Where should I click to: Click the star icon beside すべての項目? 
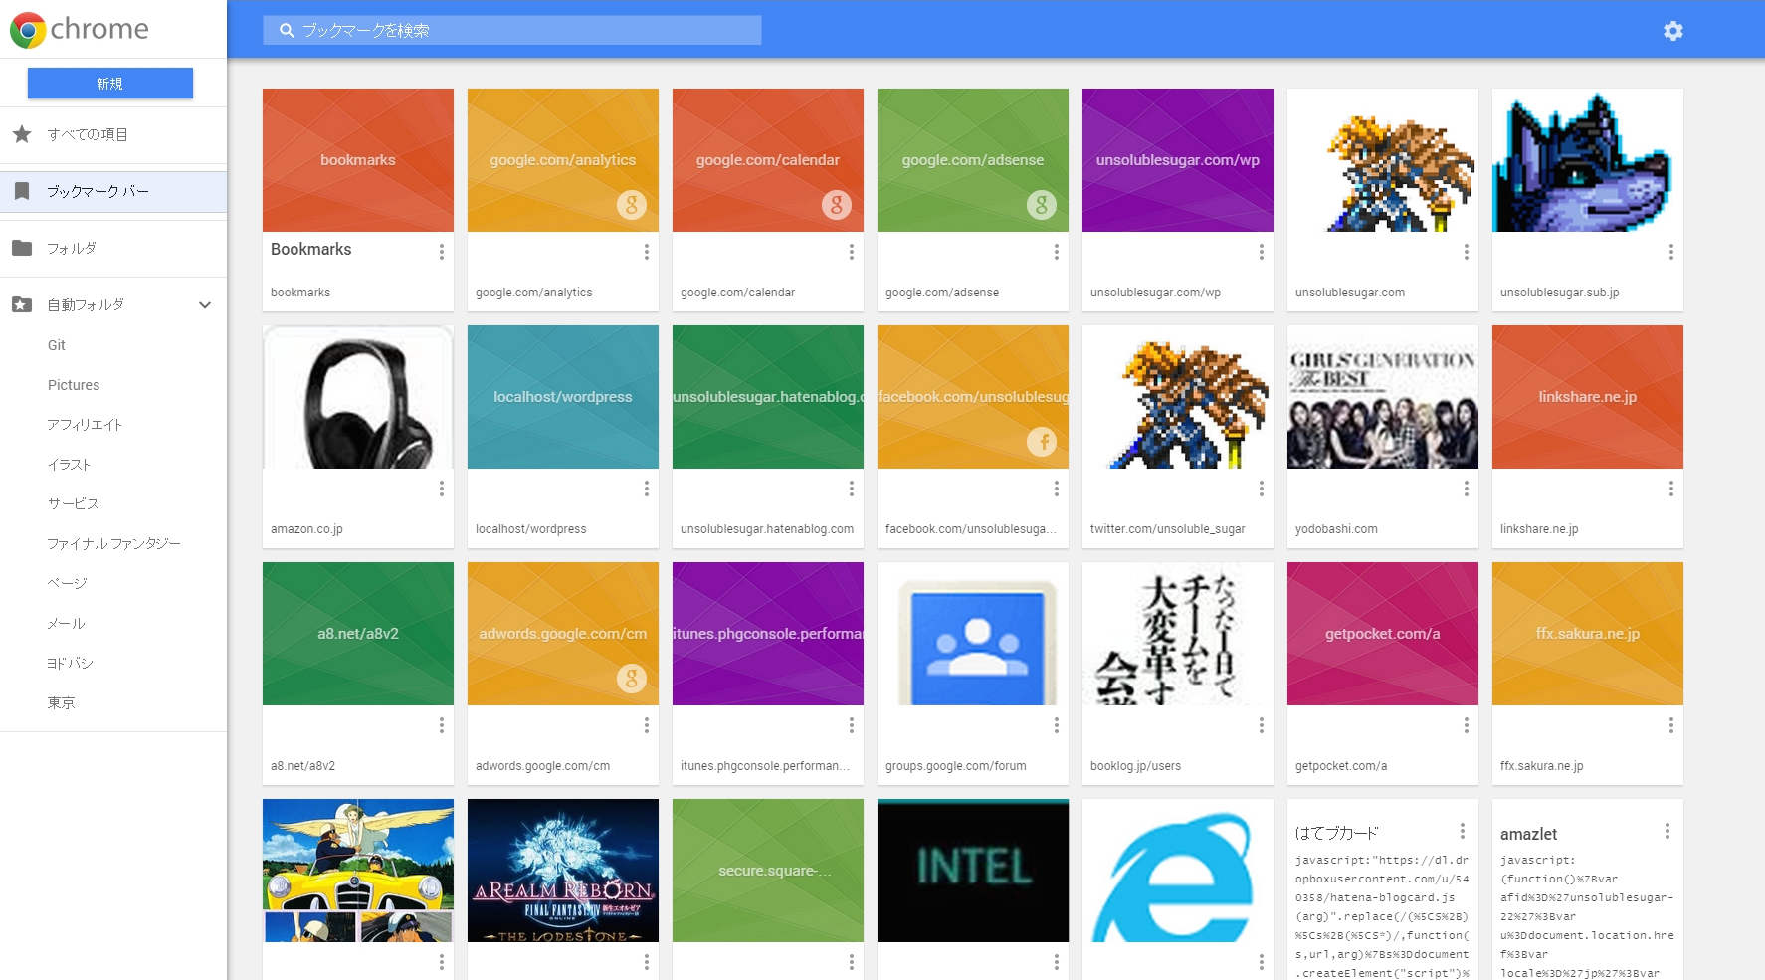coord(22,134)
